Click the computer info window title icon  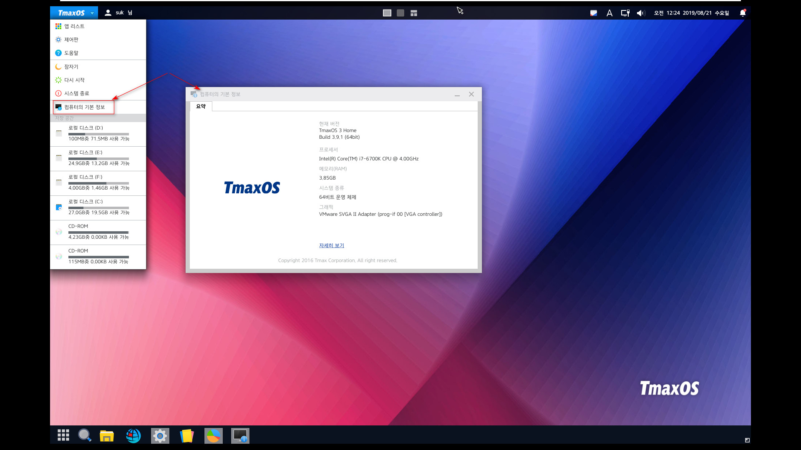click(194, 94)
